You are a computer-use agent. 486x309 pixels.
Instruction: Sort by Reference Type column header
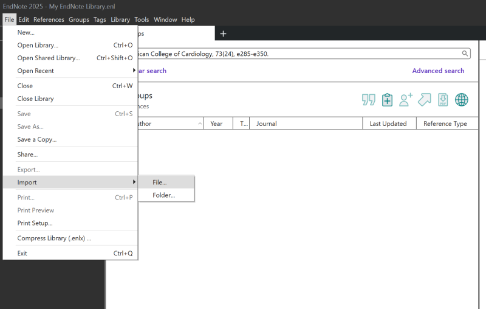(x=447, y=123)
